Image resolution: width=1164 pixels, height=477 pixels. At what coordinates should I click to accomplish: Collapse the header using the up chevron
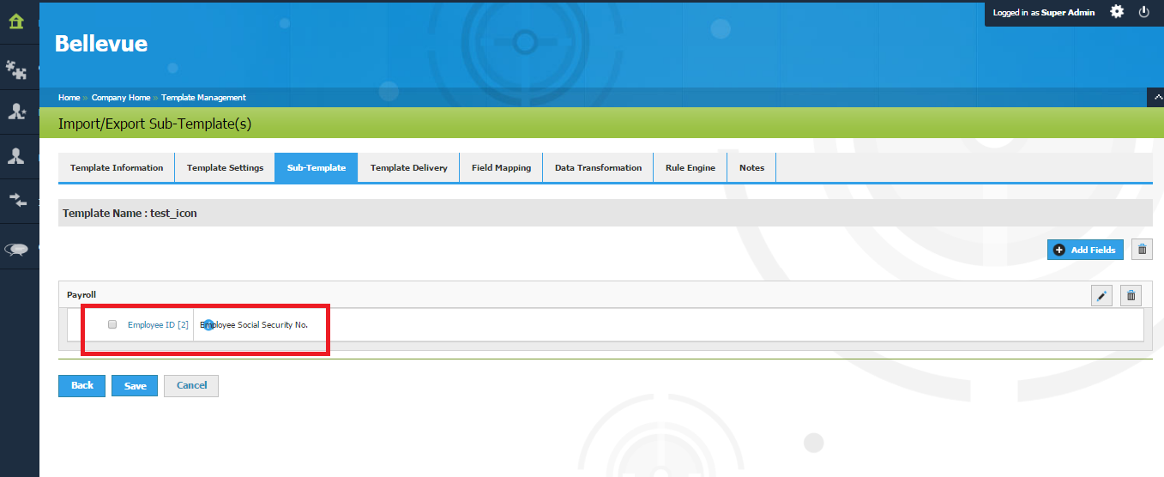point(1155,97)
